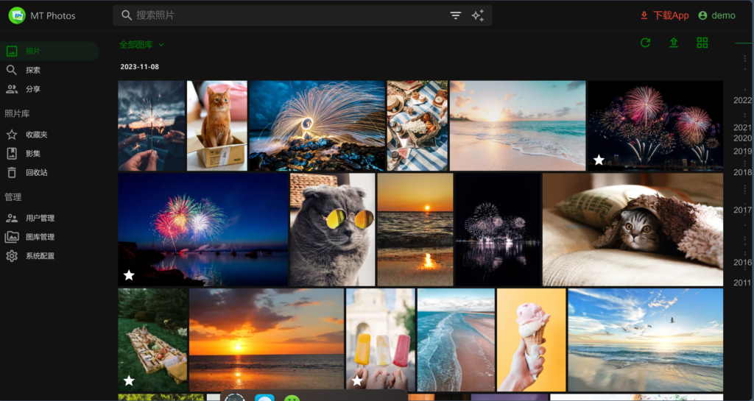Toggle favorite star on lake fireworks photo
The image size is (754, 401).
click(x=129, y=275)
